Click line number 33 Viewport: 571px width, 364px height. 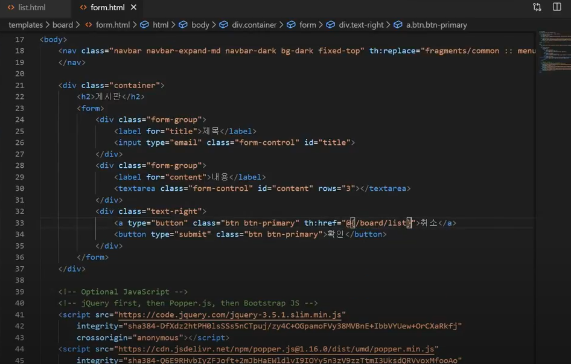pyautogui.click(x=20, y=223)
